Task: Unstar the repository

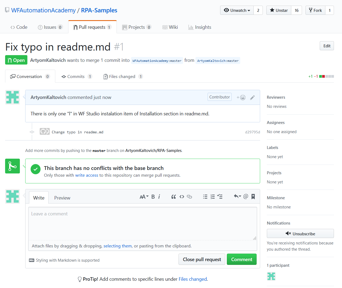Action: [279, 10]
